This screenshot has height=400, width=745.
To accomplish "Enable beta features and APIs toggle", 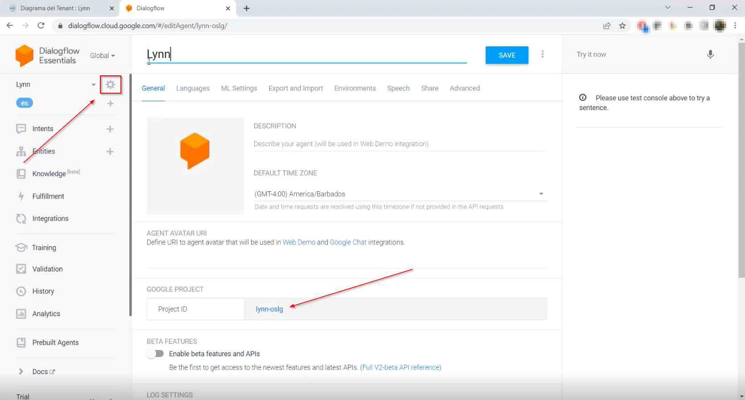I will pos(155,354).
